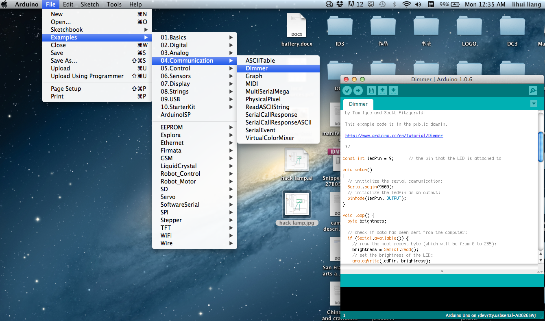This screenshot has height=321, width=545.
Task: Click the Dropbox menu bar icon
Action: 340,4
